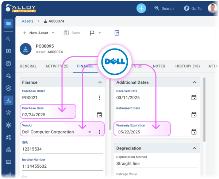Screen dimensions: 219x179
Task: Open the windows-gear software sidebar icon
Action: tap(8, 137)
